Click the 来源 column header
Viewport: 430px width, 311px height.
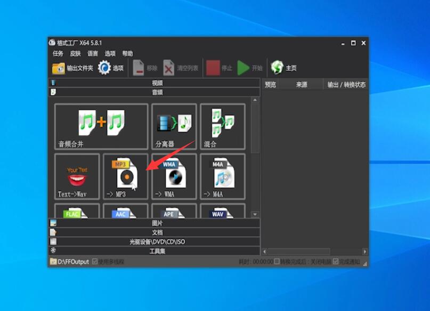click(302, 85)
